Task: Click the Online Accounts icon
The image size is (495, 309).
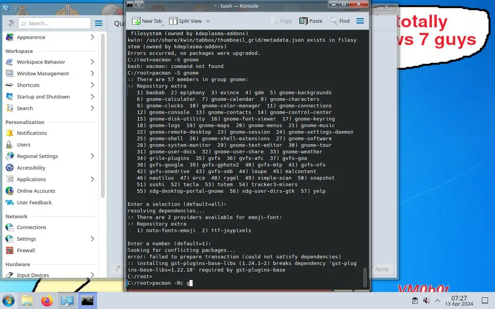Action: (10, 191)
